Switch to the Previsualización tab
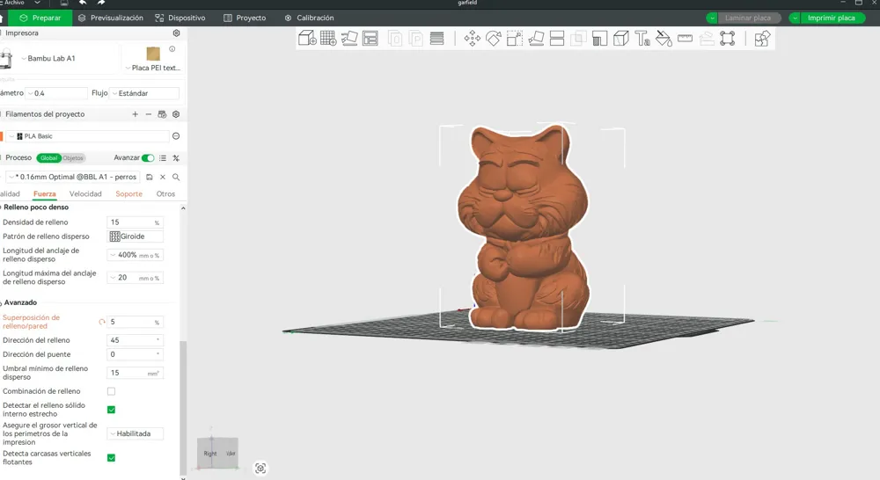This screenshot has height=480, width=880. [111, 18]
